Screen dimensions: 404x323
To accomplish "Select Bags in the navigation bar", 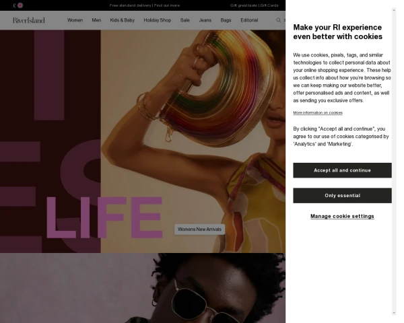I will tap(226, 20).
